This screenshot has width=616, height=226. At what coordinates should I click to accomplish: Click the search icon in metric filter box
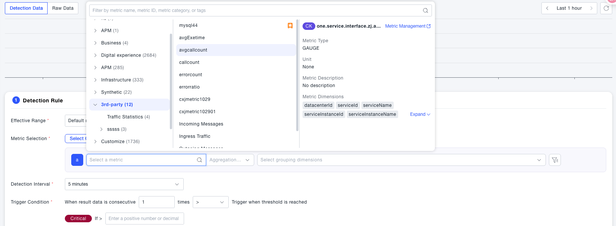tap(425, 10)
